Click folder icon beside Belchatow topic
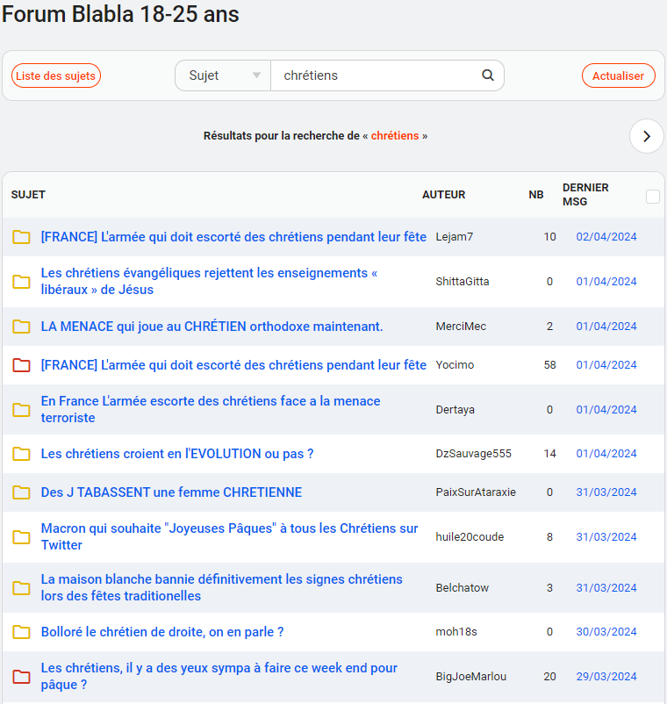The height and width of the screenshot is (704, 667). click(x=21, y=588)
